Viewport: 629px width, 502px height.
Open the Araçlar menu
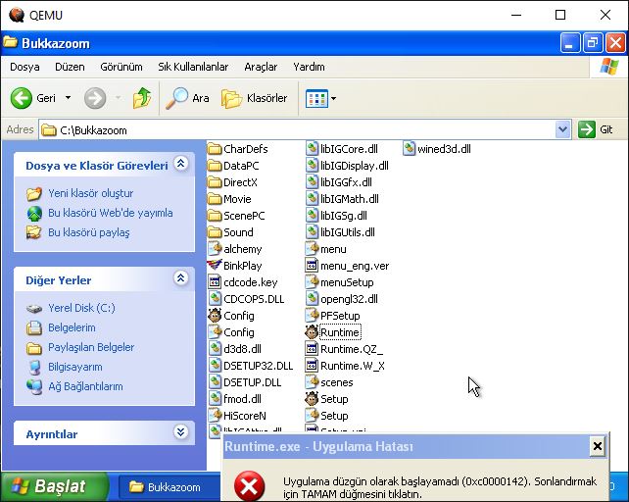click(x=261, y=67)
